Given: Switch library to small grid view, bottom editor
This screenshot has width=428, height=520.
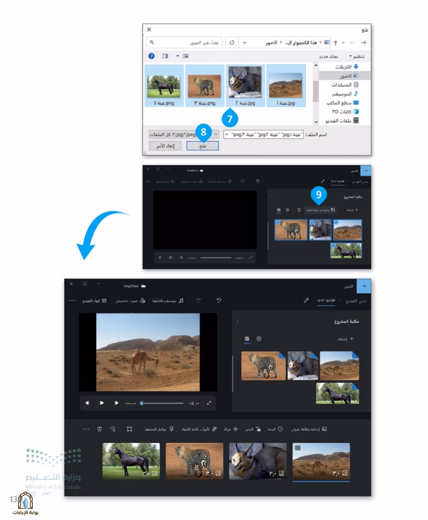Looking at the screenshot, I should point(247,339).
